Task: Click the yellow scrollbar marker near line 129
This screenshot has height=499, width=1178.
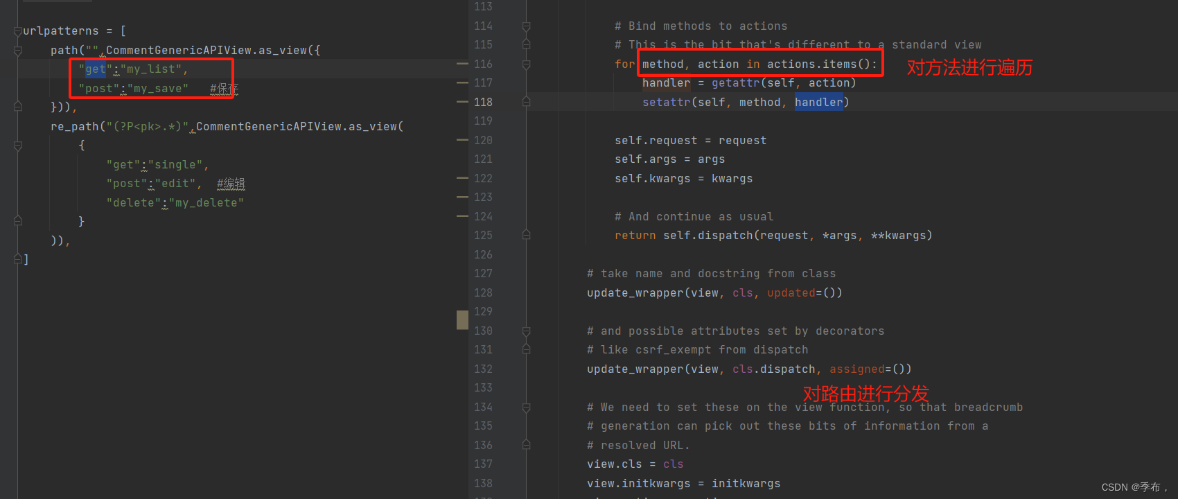Action: coord(462,319)
